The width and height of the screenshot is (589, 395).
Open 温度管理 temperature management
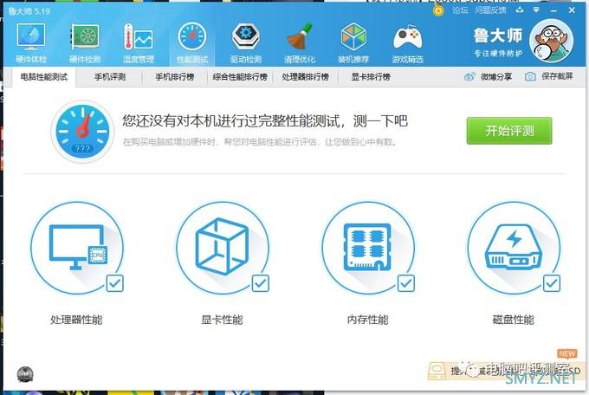139,42
